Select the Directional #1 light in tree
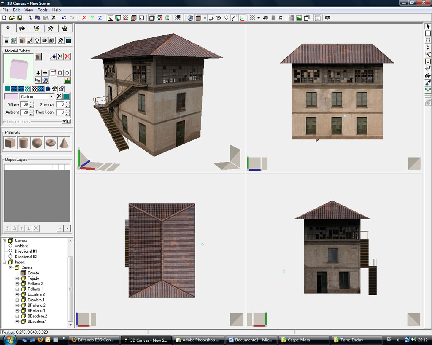This screenshot has width=432, height=345. coord(26,251)
